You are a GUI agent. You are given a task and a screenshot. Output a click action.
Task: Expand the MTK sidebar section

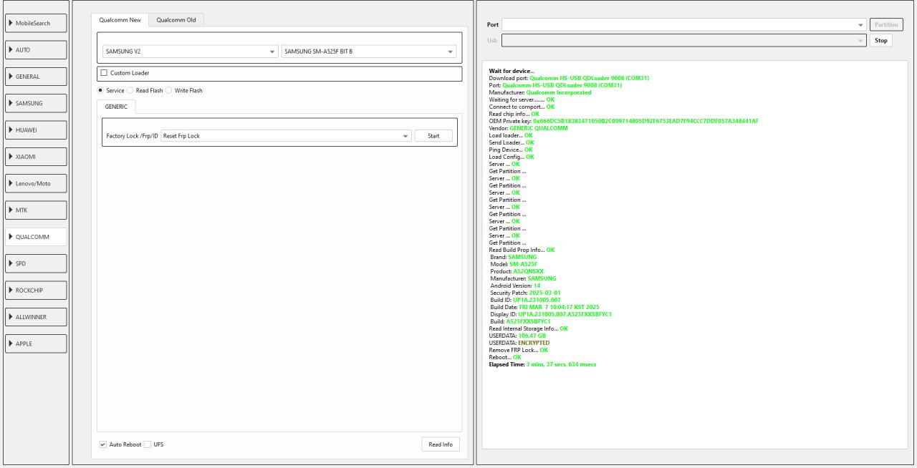tap(36, 210)
